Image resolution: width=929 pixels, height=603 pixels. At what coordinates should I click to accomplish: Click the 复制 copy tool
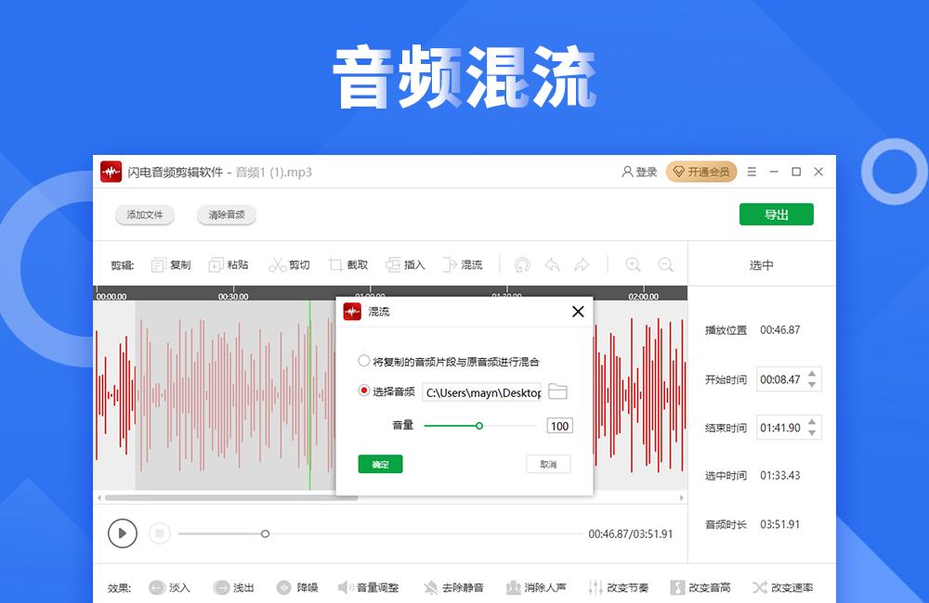[x=171, y=264]
